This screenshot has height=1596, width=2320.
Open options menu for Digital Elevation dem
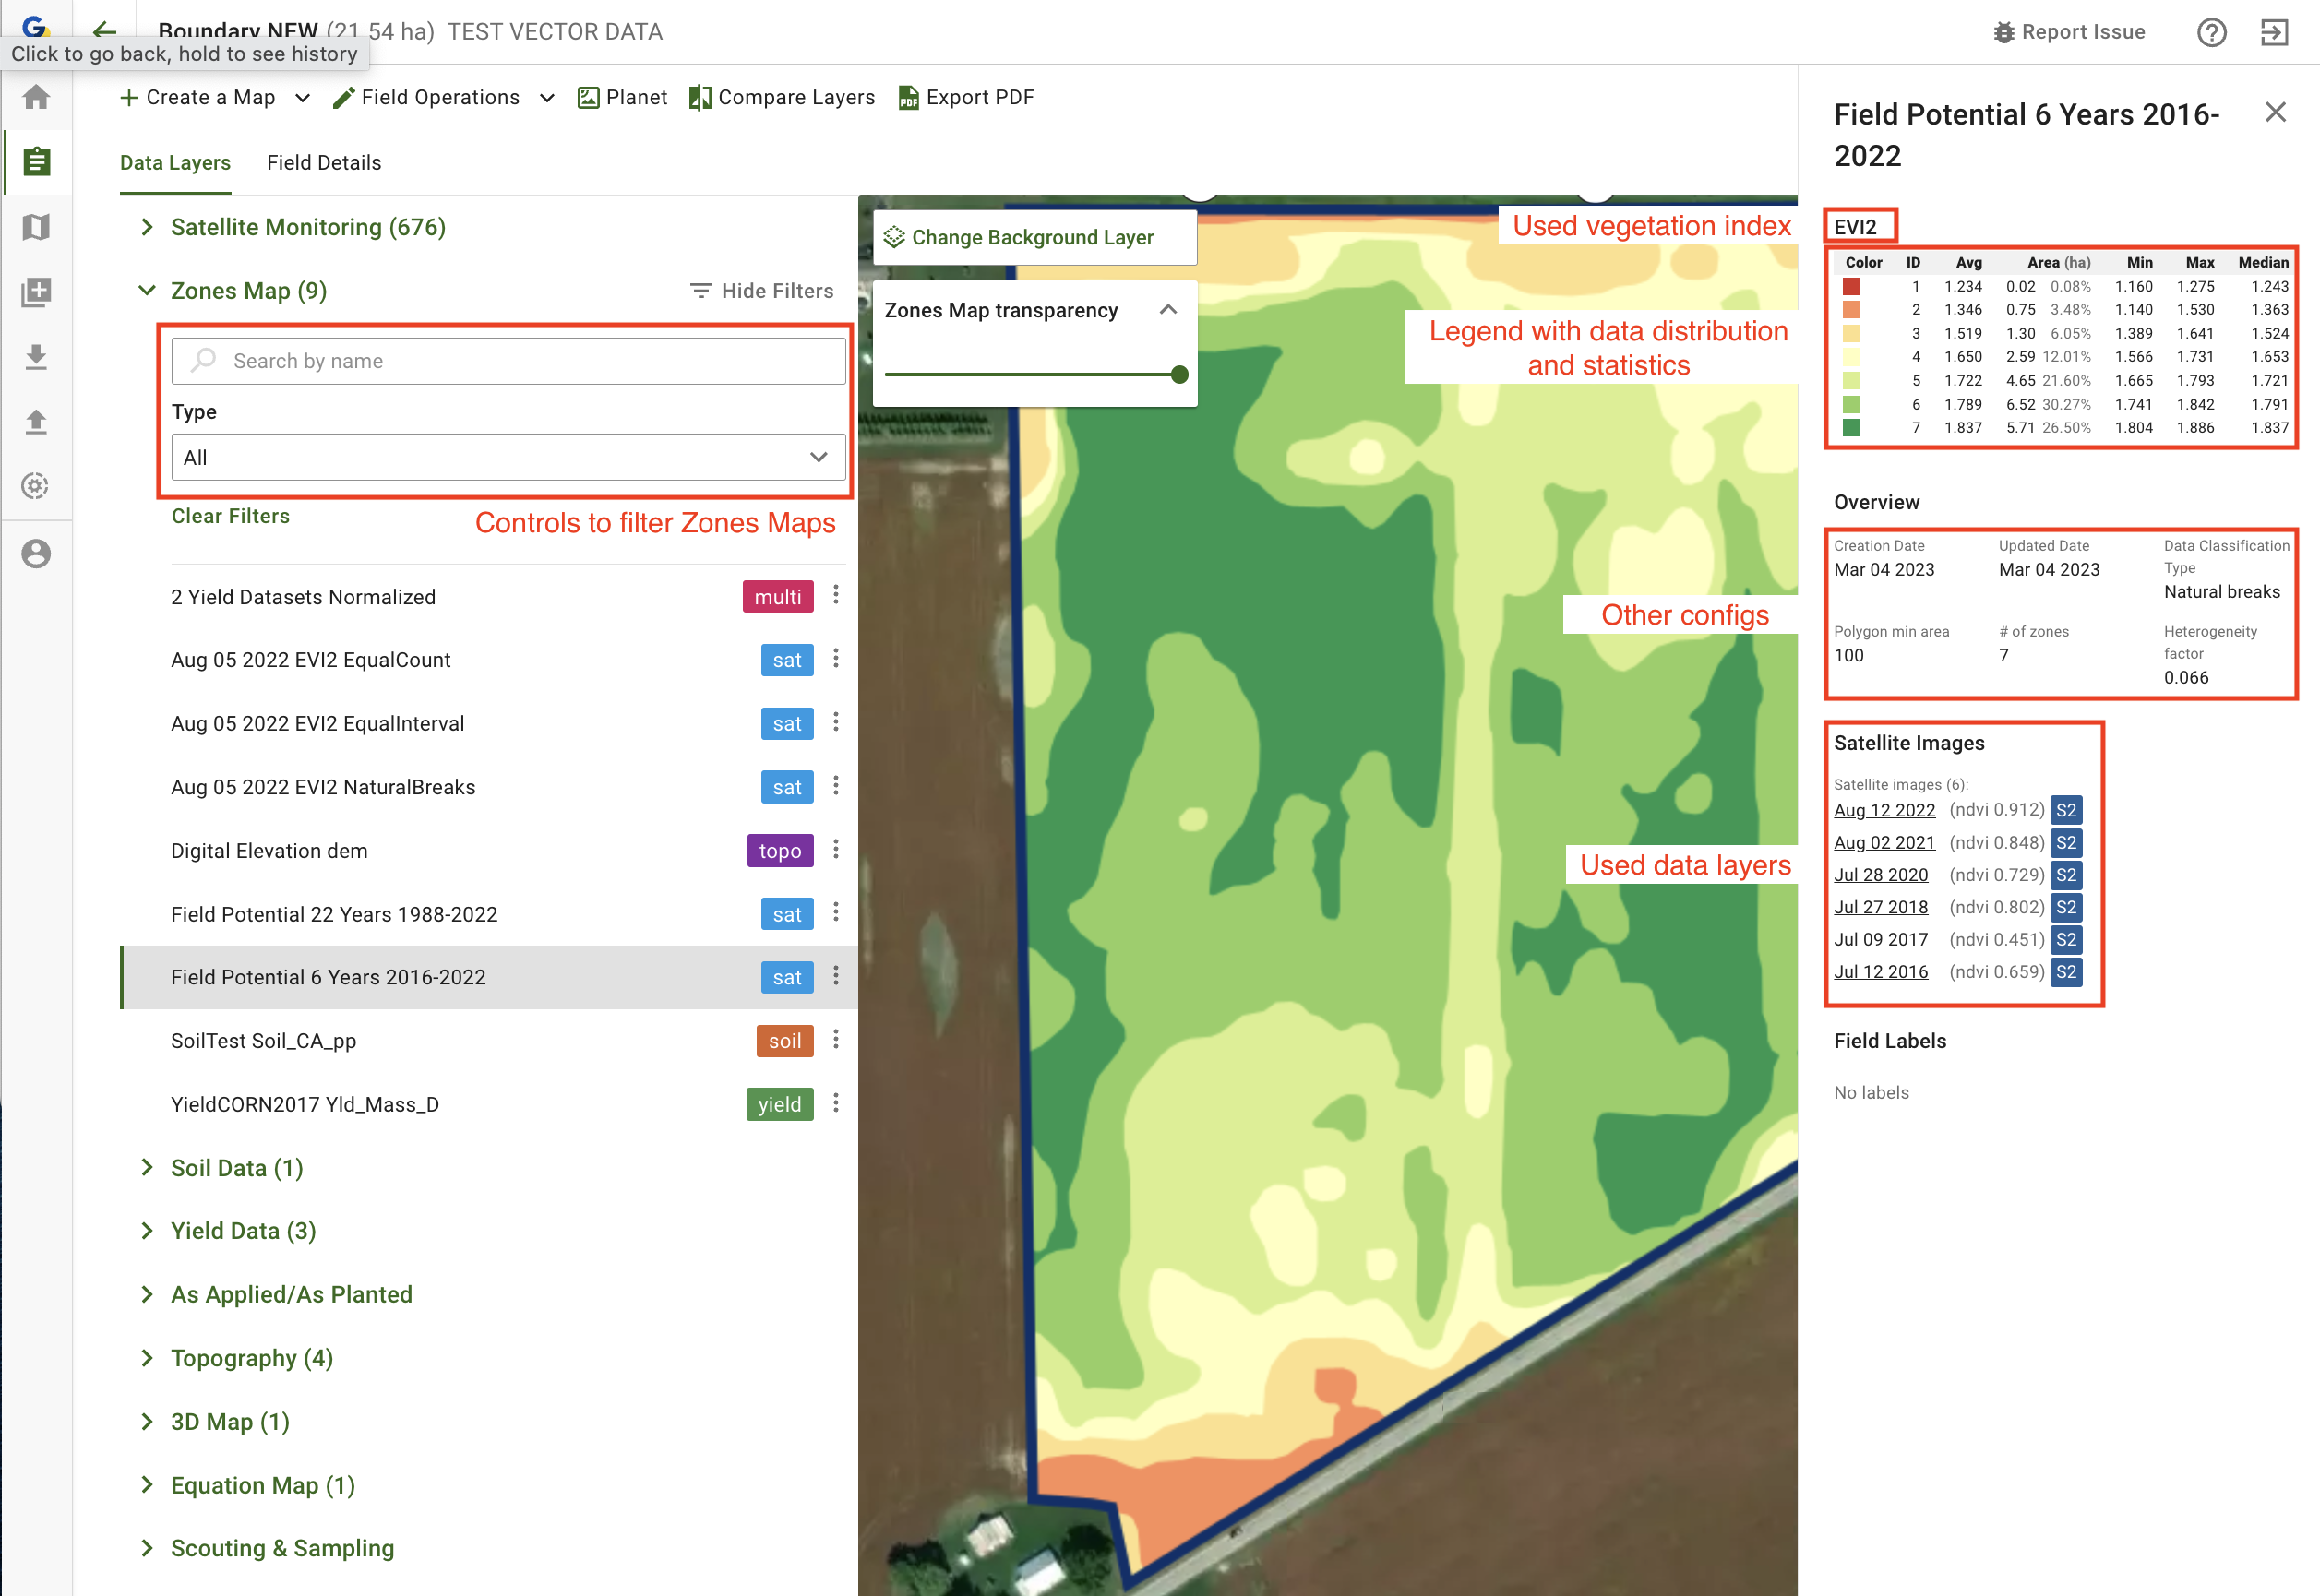click(x=836, y=850)
